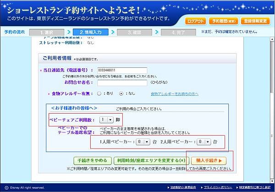This screenshot has height=192, width=275.
Task: Click <お子様連れの皆様へ> heading text
Action: coord(74,108)
